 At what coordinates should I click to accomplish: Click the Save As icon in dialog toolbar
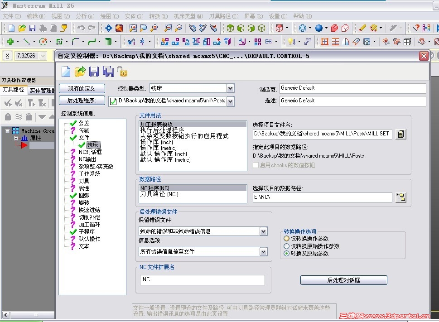108,72
